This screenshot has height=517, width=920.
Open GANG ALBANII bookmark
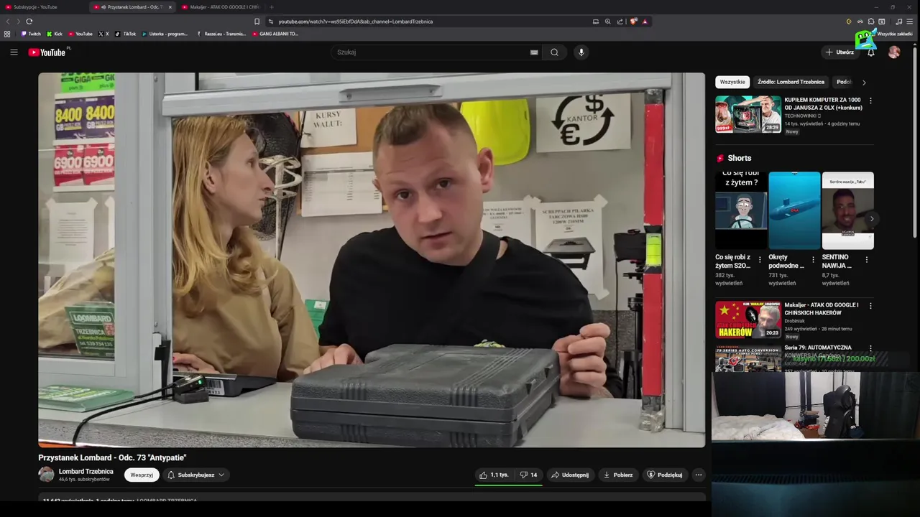tap(275, 34)
